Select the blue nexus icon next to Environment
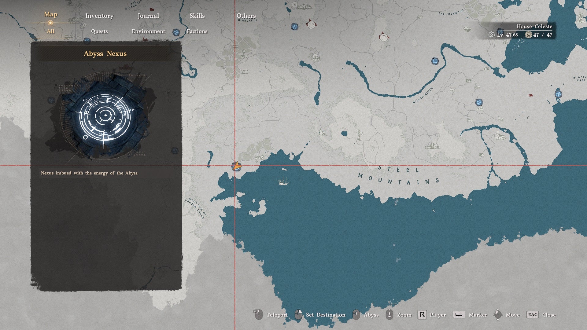The width and height of the screenshot is (587, 330). coord(176,32)
